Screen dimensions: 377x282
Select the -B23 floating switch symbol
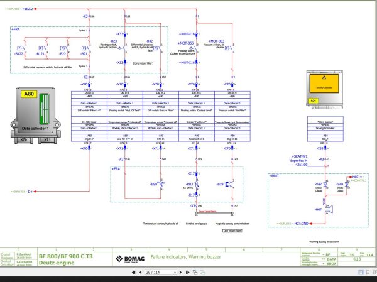(123, 48)
